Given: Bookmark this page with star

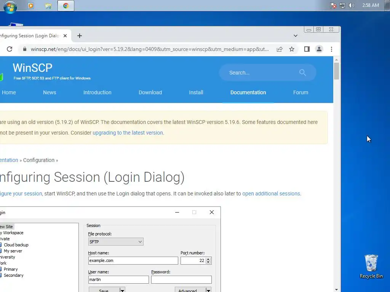Looking at the screenshot, I should coord(292,49).
